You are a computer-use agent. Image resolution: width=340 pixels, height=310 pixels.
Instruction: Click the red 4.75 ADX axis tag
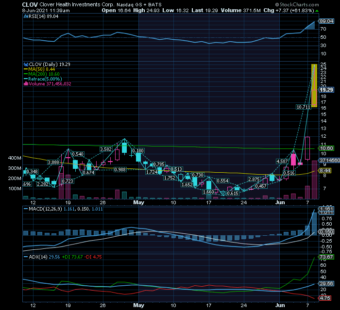pos(325,298)
